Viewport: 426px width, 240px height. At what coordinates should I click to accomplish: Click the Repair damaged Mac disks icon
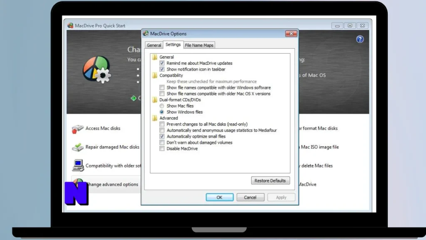(77, 147)
